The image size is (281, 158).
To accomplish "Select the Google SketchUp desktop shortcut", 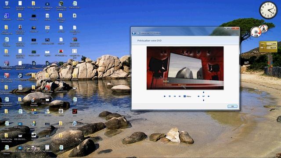I will tap(34, 102).
